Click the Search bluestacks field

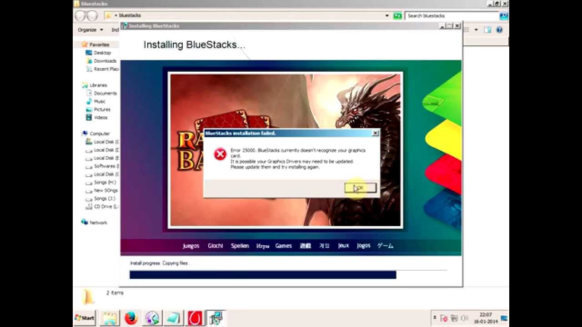click(452, 16)
